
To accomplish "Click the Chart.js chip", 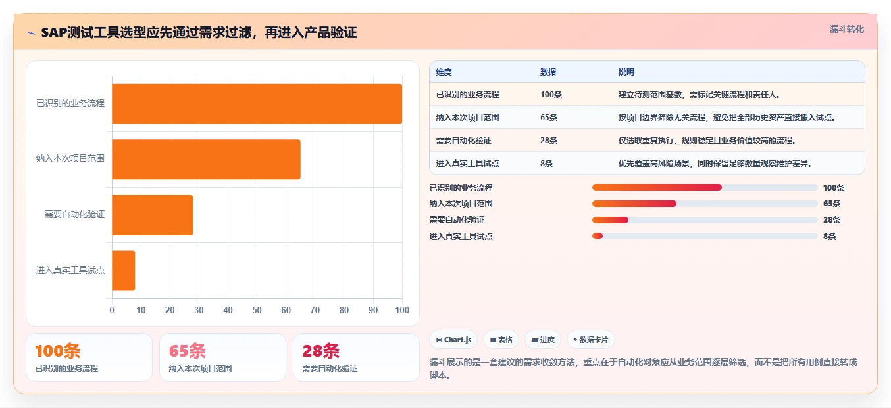I will coord(453,340).
